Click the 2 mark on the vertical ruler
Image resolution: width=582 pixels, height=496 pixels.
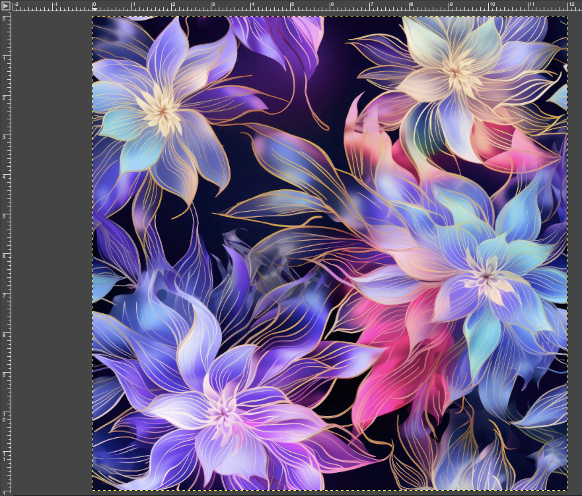[x=5, y=96]
